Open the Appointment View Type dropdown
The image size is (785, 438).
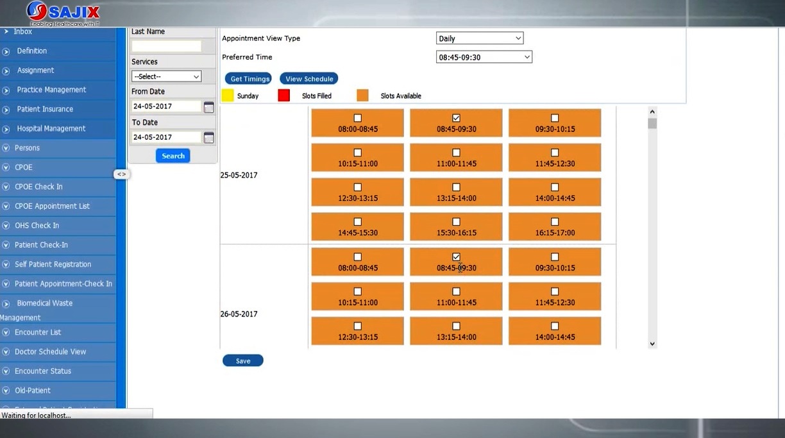(480, 38)
